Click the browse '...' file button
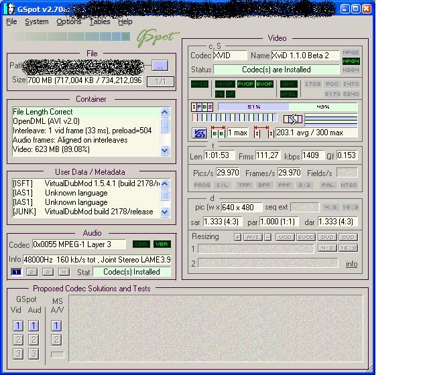This screenshot has height=375, width=429. tap(160, 66)
